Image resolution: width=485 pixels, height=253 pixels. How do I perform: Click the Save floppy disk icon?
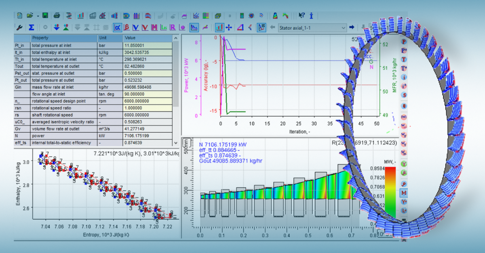tap(45, 16)
